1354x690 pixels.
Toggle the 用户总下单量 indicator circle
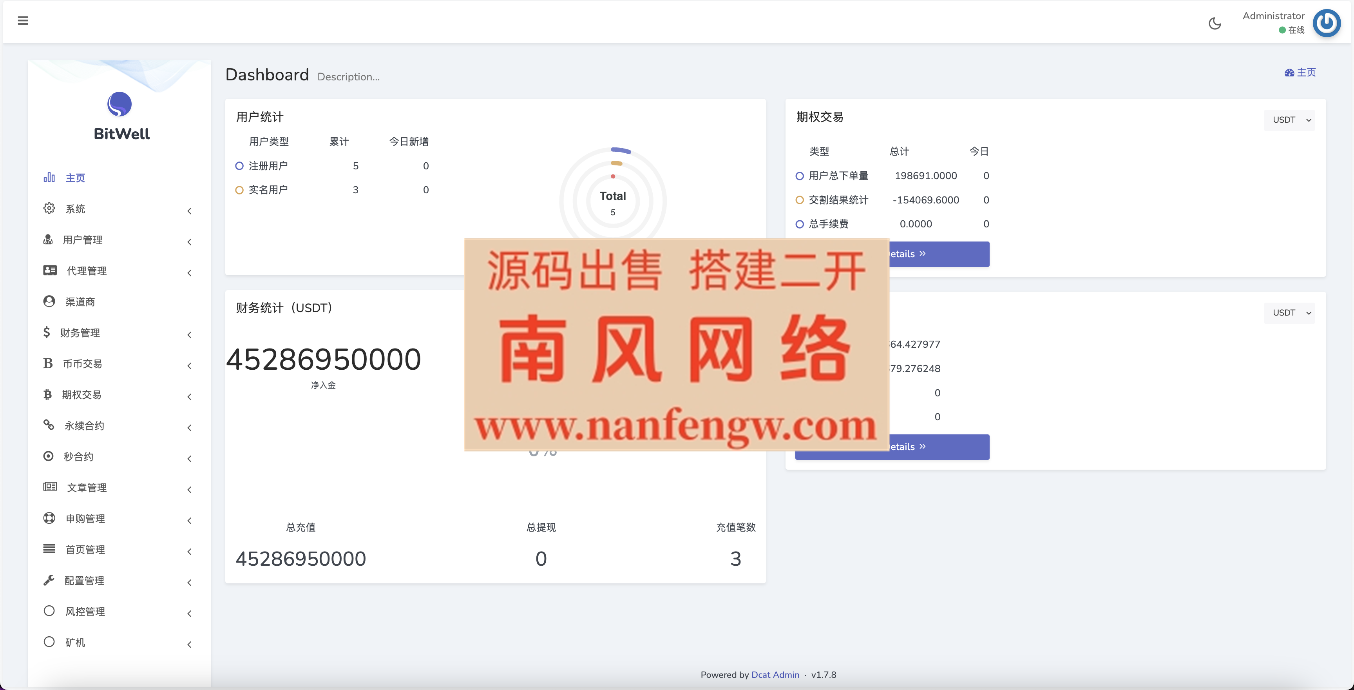(800, 176)
